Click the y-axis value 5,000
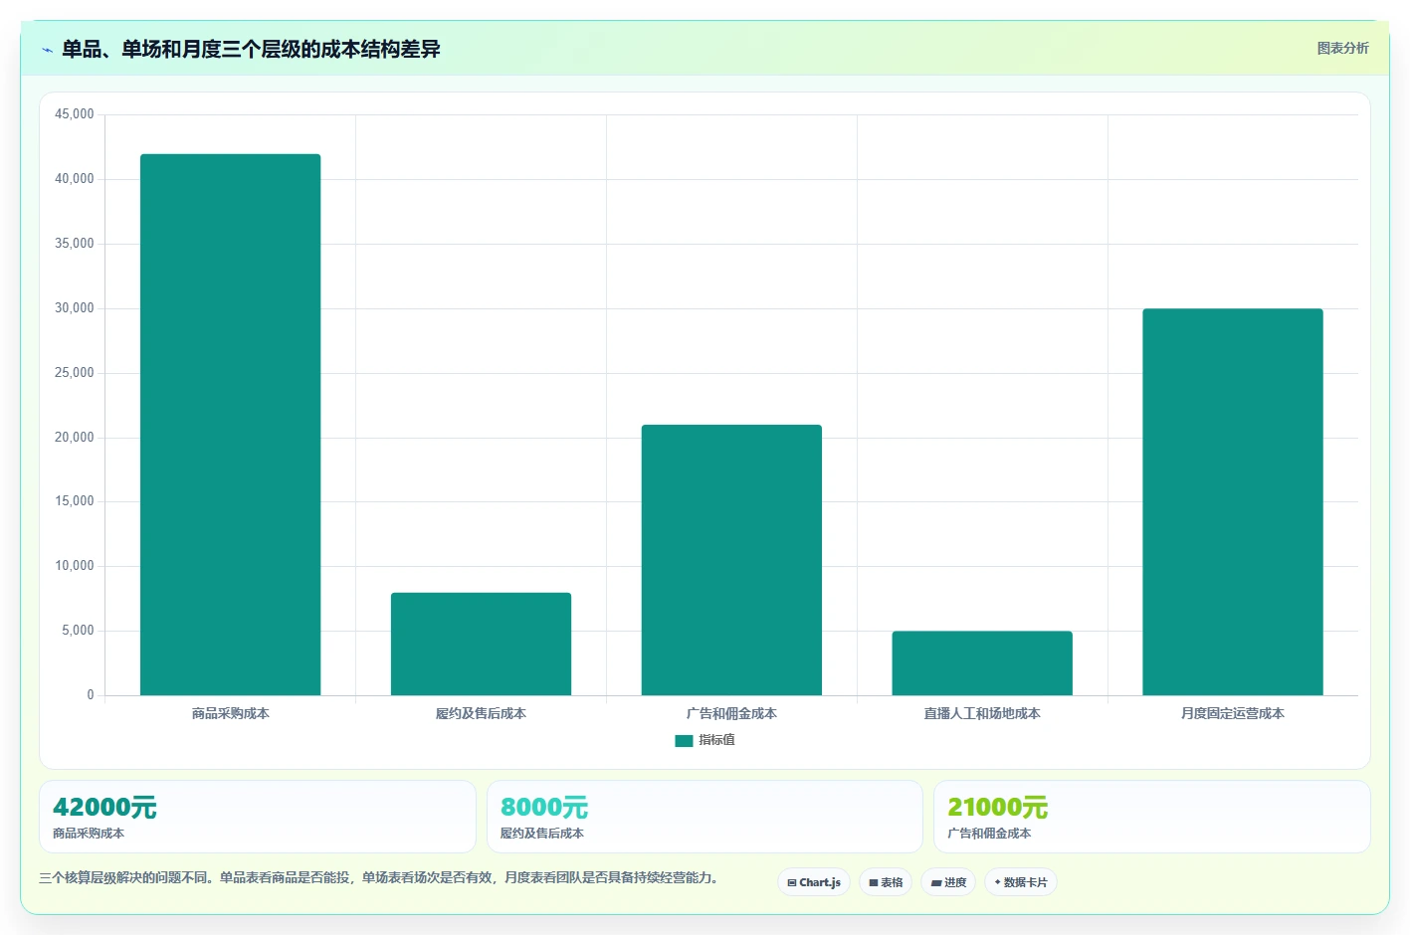1410x935 pixels. point(78,631)
